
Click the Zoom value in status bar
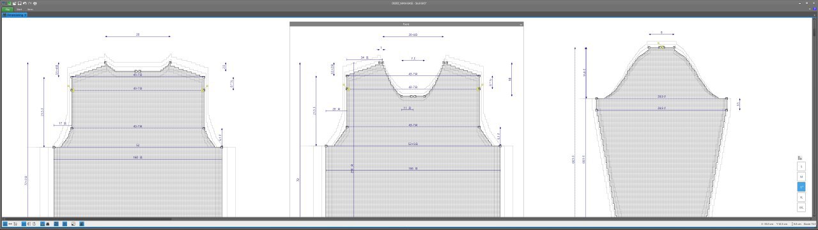(810, 224)
